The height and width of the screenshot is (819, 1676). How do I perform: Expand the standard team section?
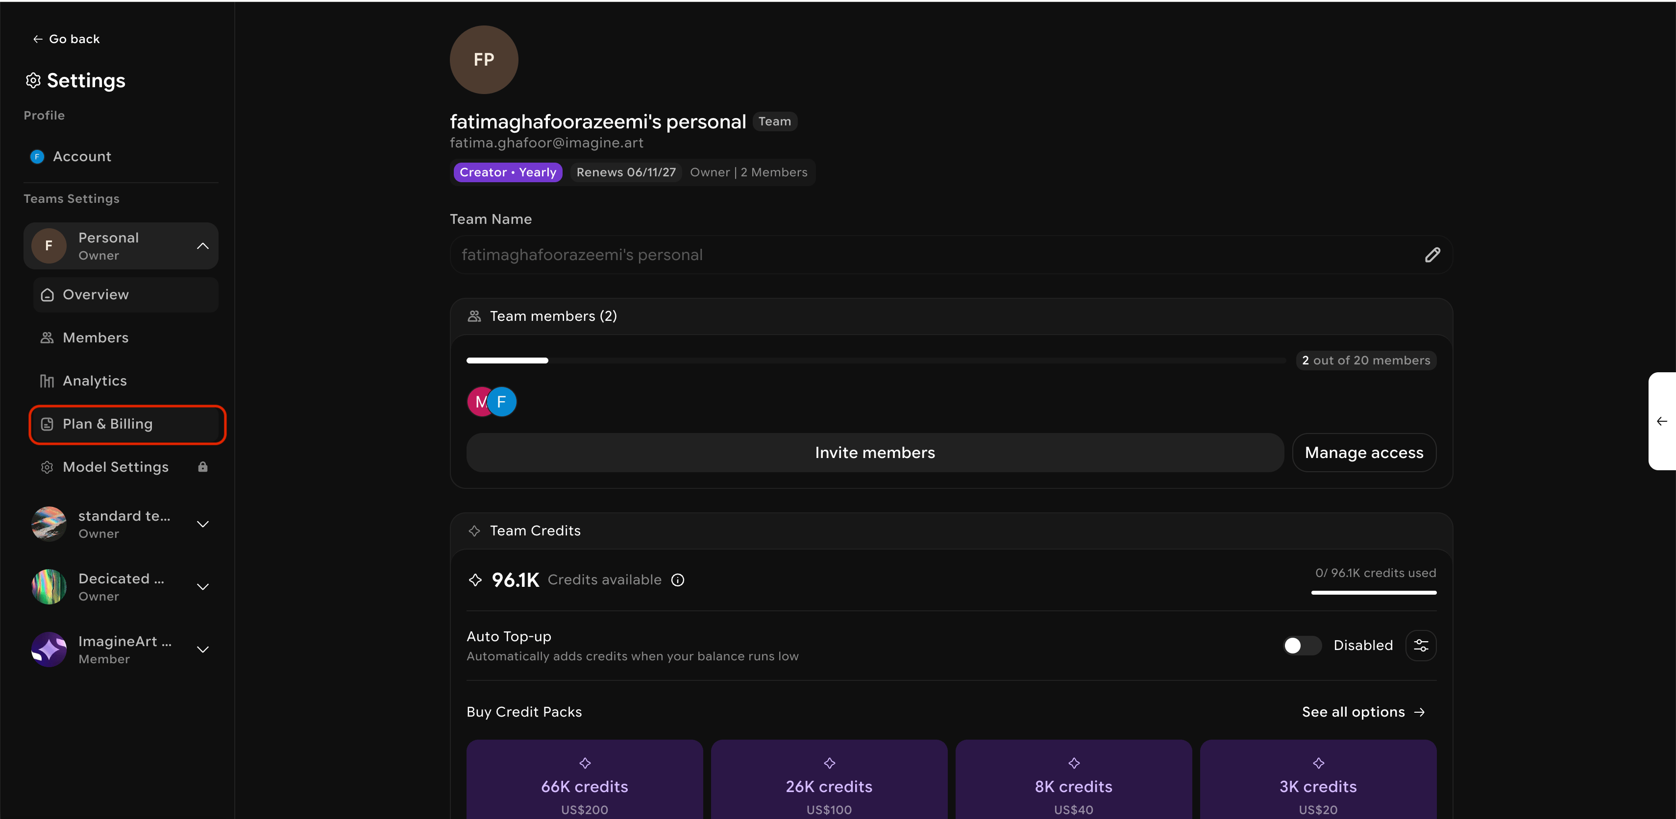click(203, 524)
